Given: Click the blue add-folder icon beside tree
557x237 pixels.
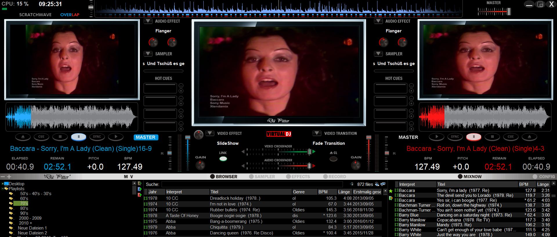Looking at the screenshot, I should click(x=140, y=189).
